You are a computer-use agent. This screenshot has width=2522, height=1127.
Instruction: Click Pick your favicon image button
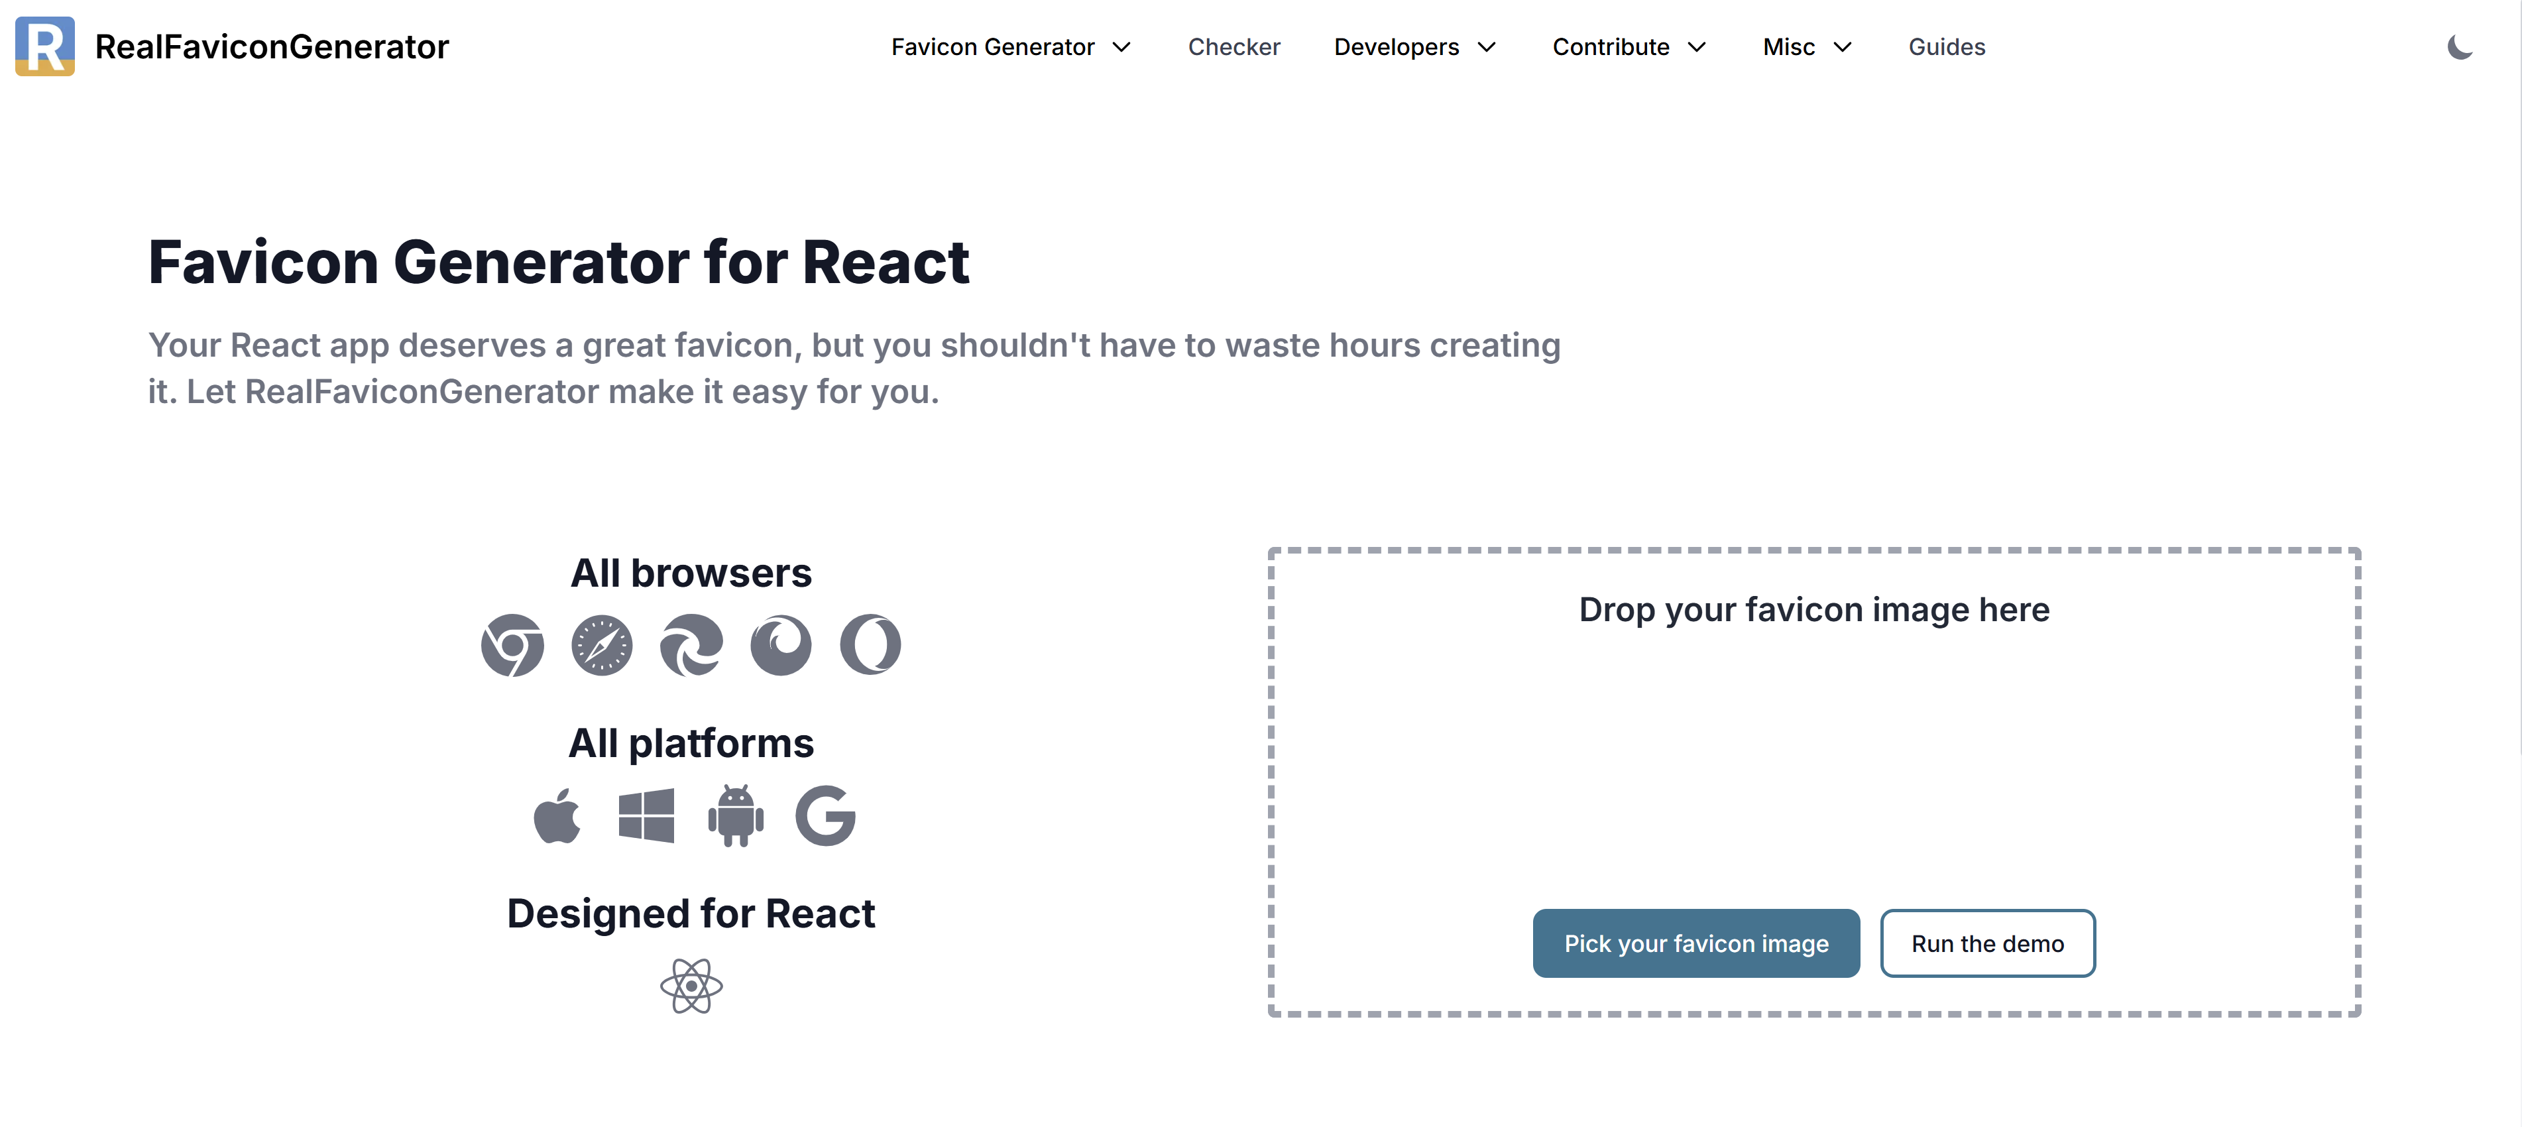[1695, 943]
